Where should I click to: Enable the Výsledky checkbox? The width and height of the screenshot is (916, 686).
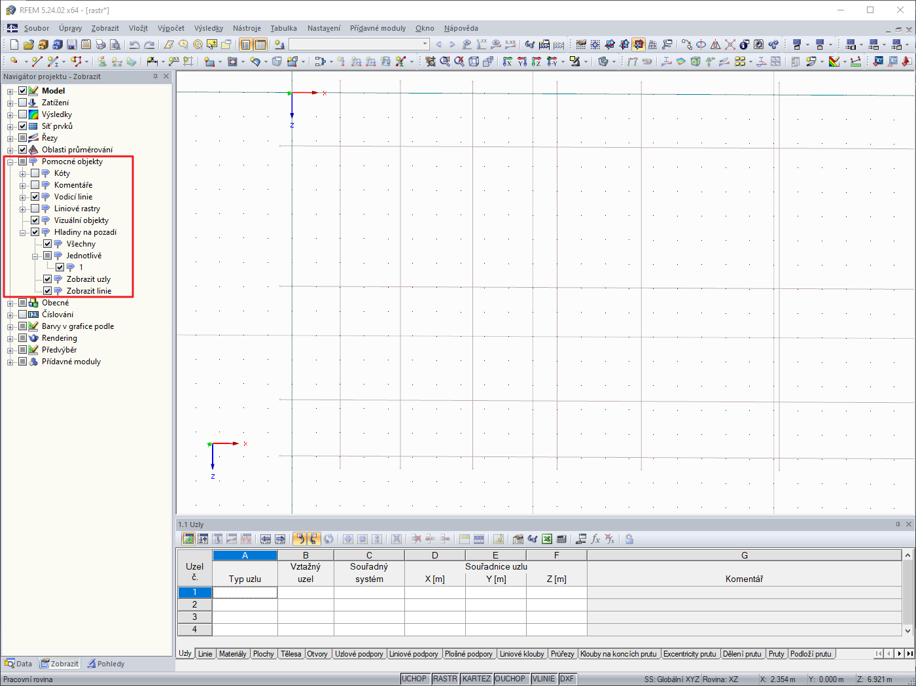click(23, 114)
